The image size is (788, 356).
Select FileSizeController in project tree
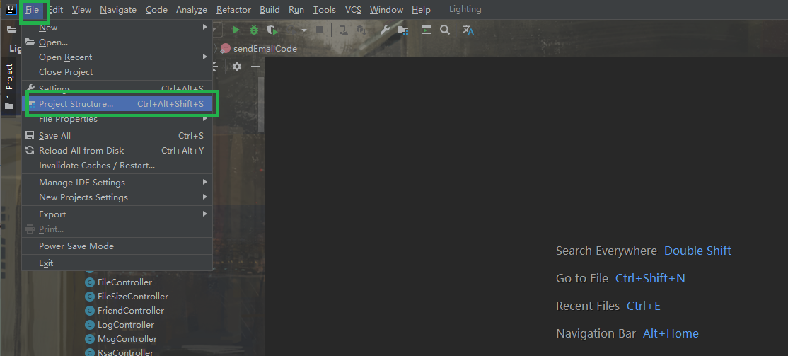(x=133, y=296)
